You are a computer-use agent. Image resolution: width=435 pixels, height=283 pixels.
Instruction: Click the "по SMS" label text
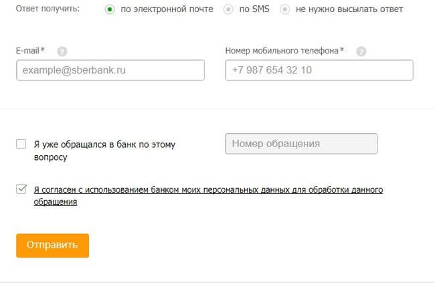coord(255,10)
